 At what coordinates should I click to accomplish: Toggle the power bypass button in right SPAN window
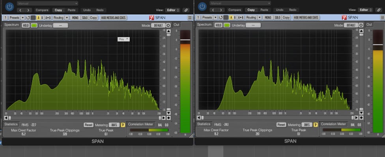pos(202,7)
